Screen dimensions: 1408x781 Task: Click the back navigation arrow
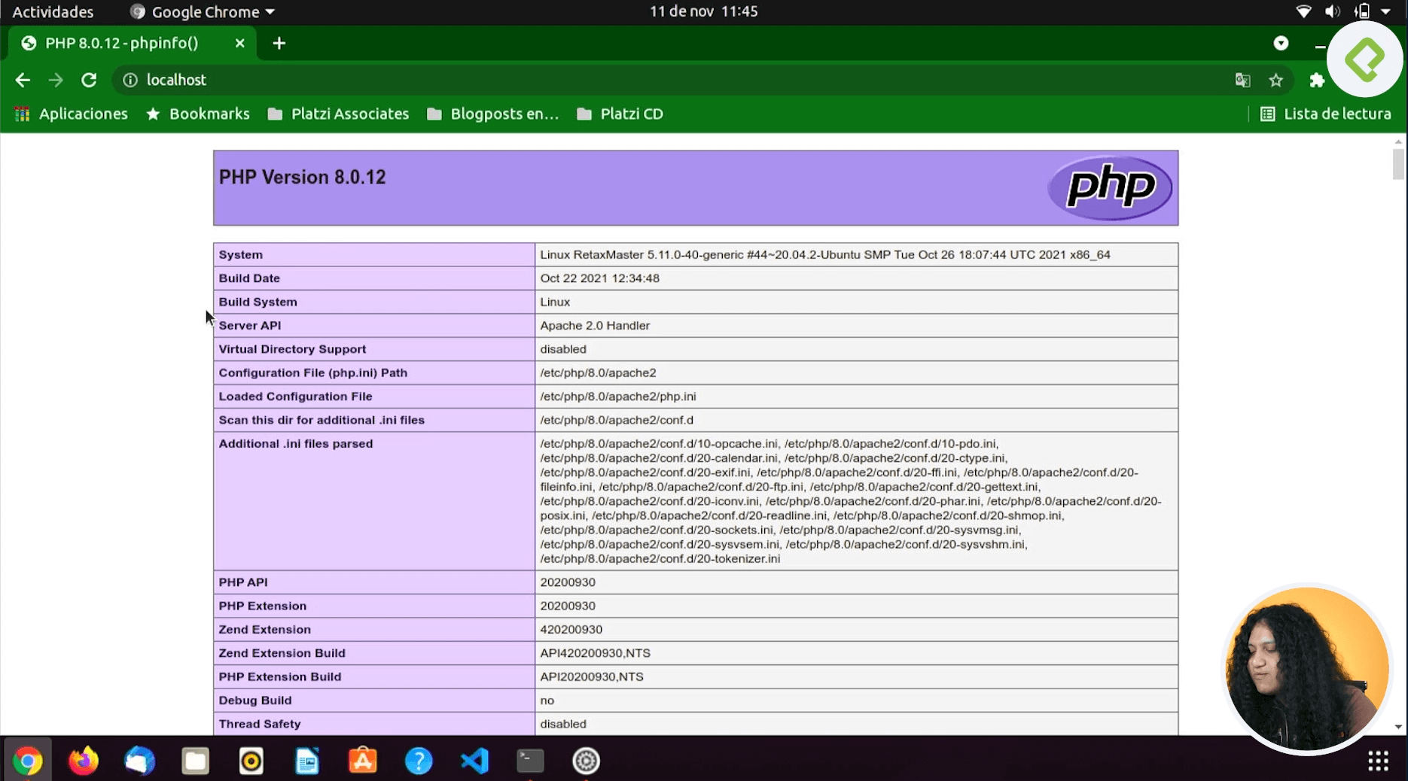pyautogui.click(x=23, y=80)
